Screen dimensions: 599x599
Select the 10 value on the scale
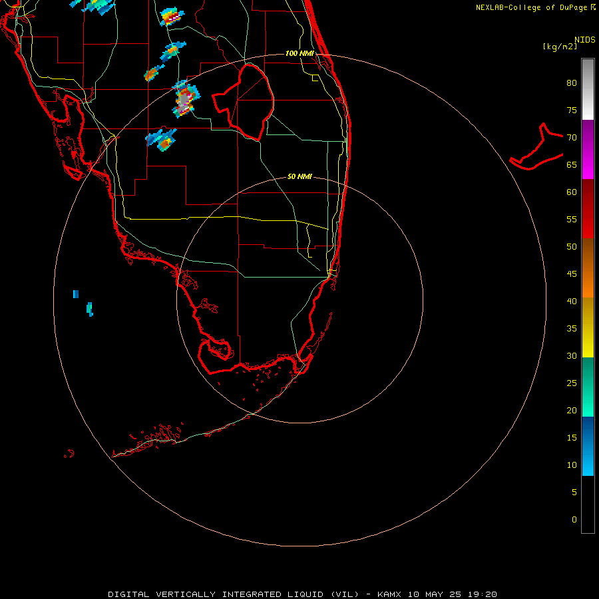pyautogui.click(x=572, y=465)
